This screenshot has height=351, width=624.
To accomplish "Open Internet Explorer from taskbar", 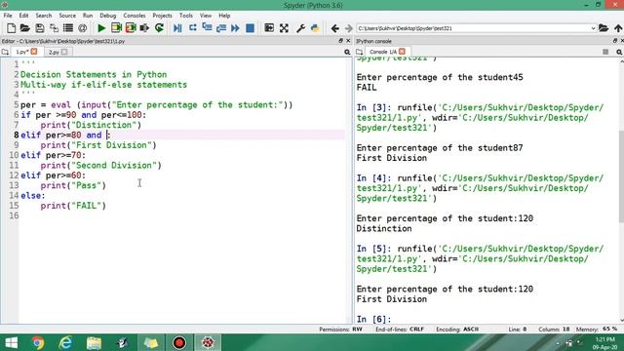I will pos(65,342).
